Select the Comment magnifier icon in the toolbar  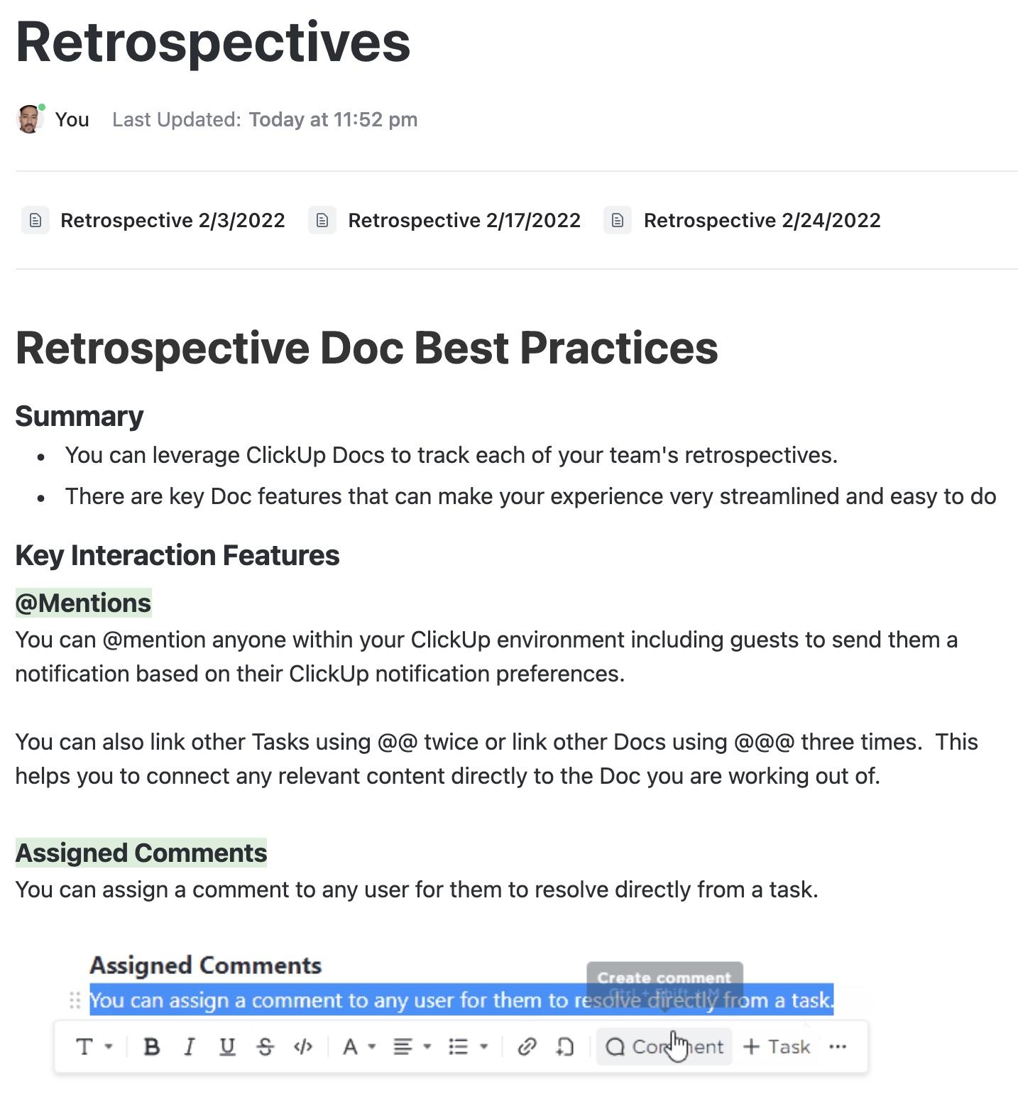click(x=617, y=1046)
